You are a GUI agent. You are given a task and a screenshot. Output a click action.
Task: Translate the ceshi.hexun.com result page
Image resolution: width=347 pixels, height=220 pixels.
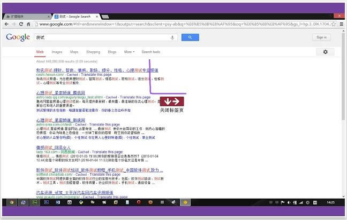(96, 75)
